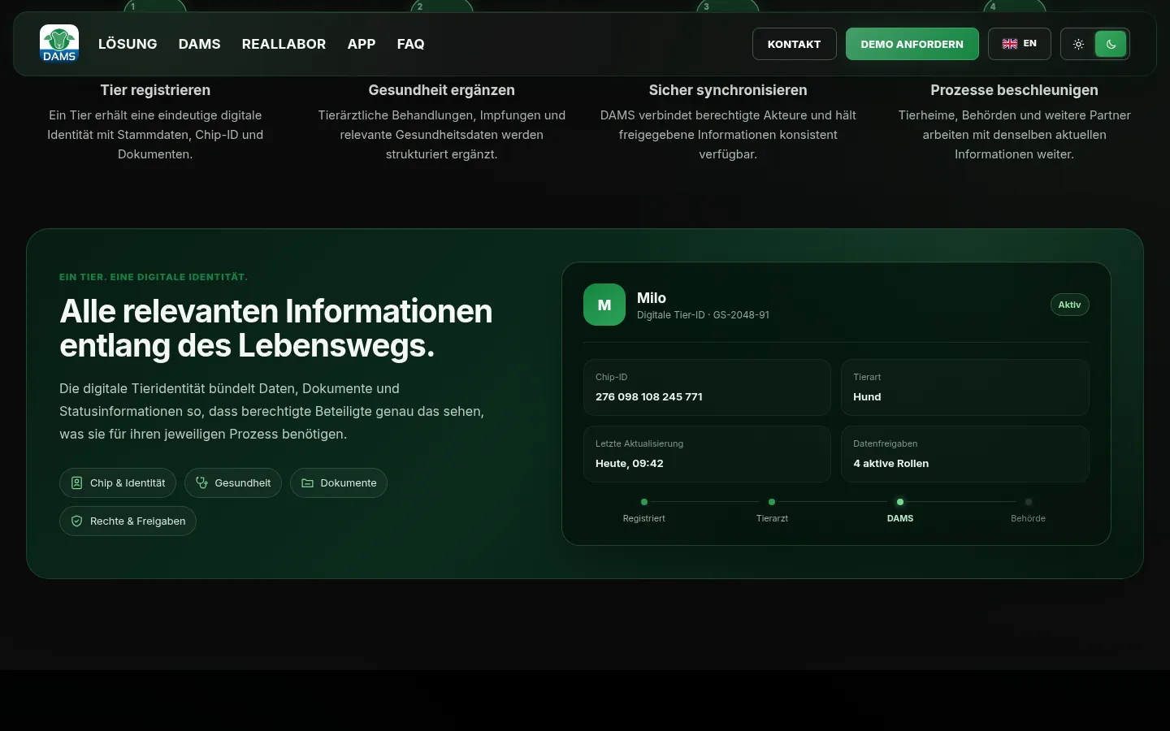Go to REALLABOR section
The image size is (1170, 731).
pyautogui.click(x=284, y=44)
